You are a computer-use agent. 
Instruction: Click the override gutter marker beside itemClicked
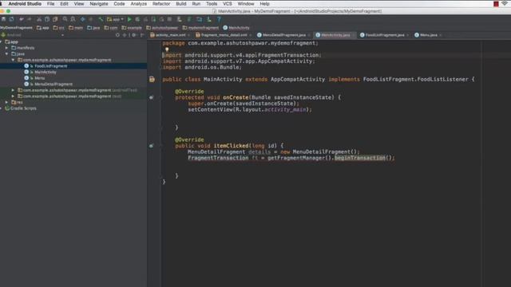point(151,146)
